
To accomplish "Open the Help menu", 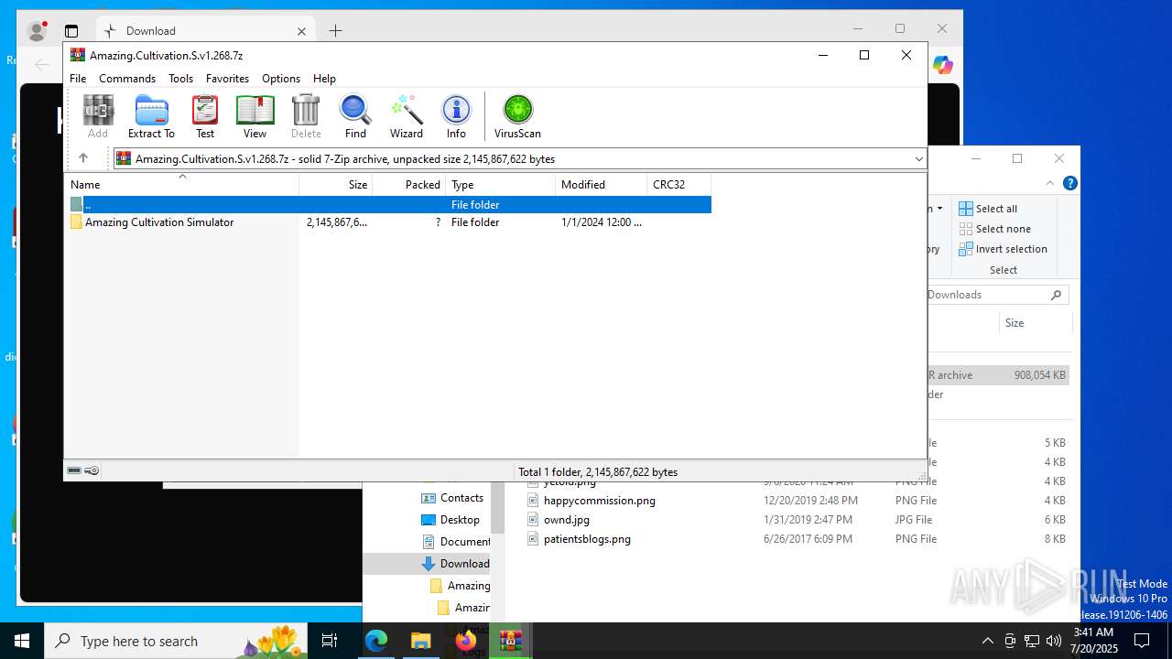I will click(324, 79).
